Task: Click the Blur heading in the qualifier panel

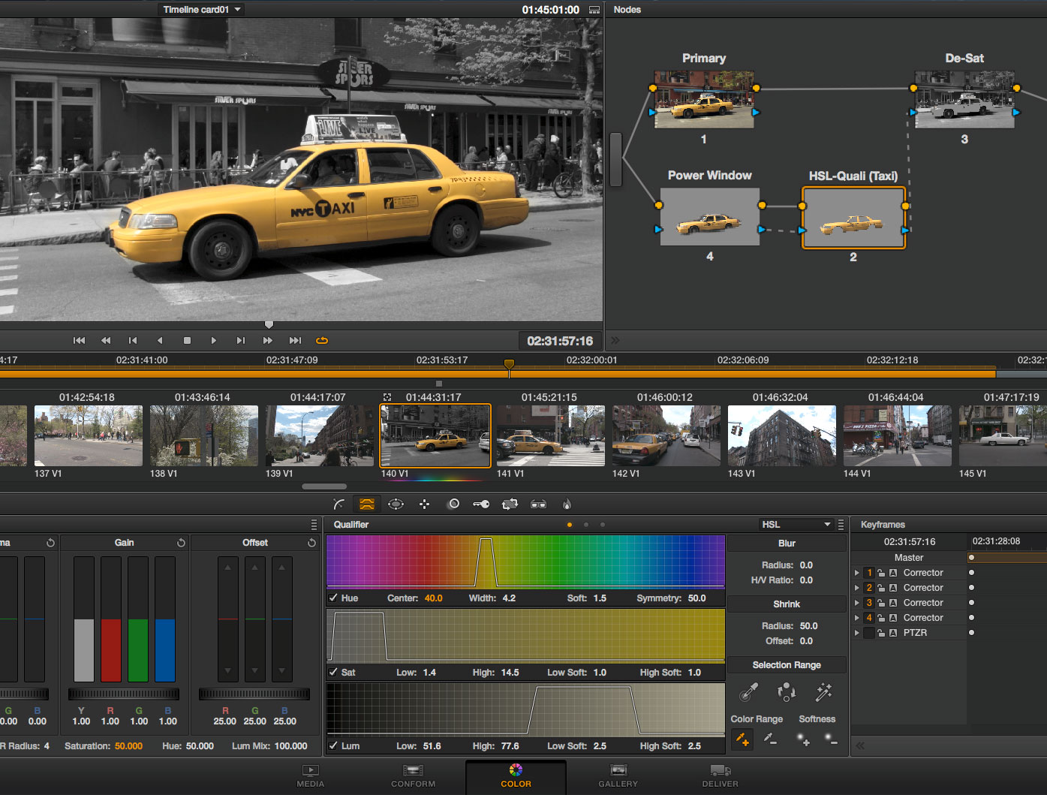Action: pos(786,542)
